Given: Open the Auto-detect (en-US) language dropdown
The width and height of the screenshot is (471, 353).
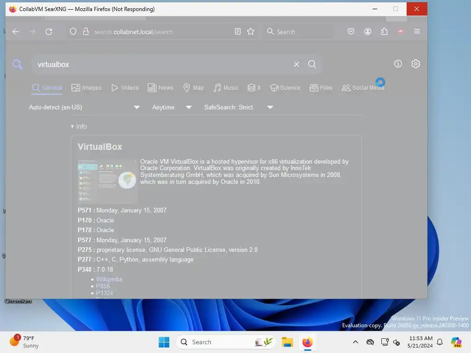Looking at the screenshot, I should coord(84,107).
